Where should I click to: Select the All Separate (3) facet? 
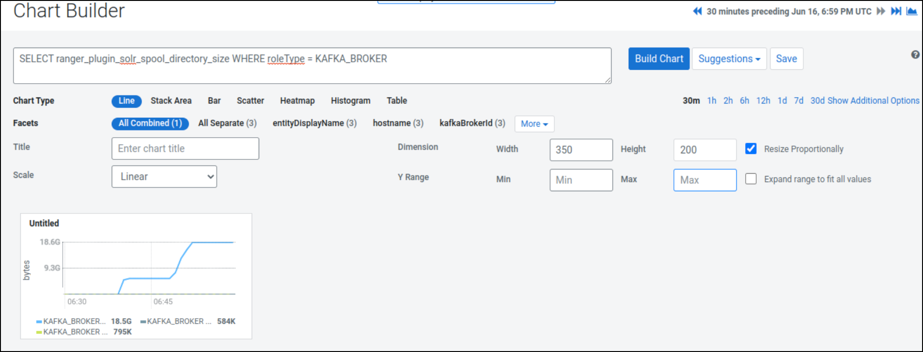point(227,123)
